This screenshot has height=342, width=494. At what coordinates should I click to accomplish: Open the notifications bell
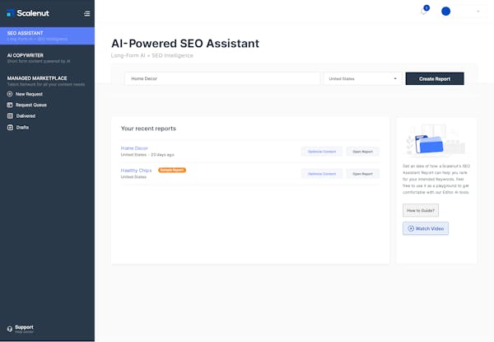coord(423,12)
